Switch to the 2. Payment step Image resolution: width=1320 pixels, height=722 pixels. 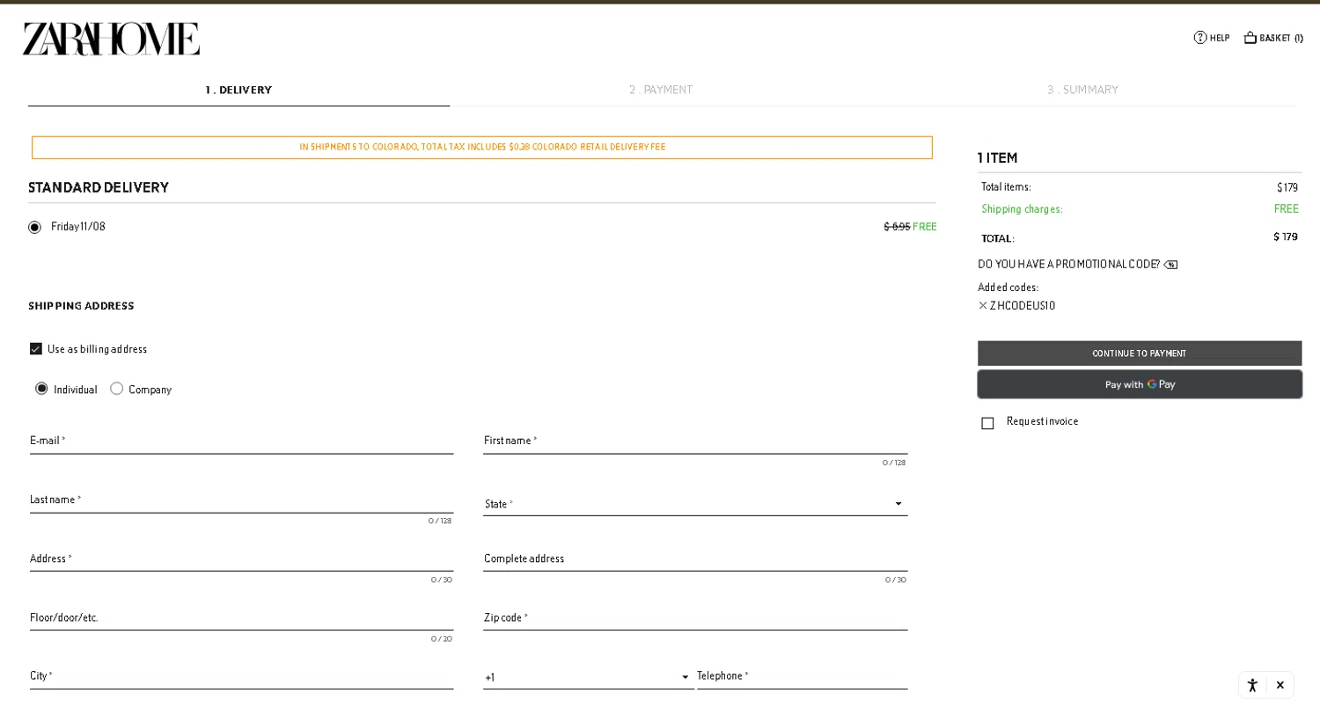[660, 90]
